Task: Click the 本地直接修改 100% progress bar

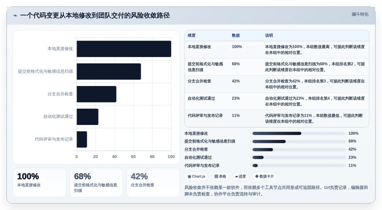Action: [x=299, y=133]
